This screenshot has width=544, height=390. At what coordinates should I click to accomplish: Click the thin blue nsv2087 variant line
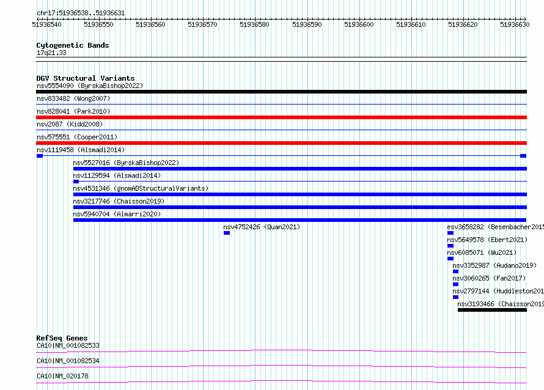(x=281, y=130)
